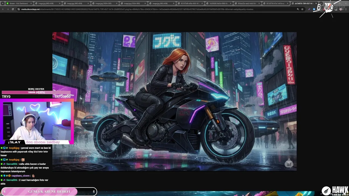The height and width of the screenshot is (196, 349).
Task: Reload the current page
Action: pos(13,9)
